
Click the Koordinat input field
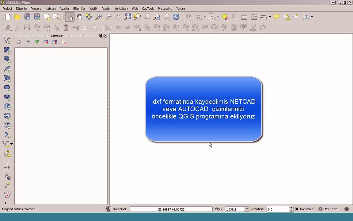171,209
